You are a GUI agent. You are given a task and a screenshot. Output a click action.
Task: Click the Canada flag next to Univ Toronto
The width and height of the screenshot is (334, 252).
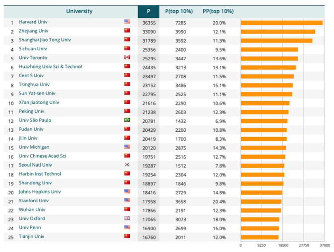(x=127, y=58)
